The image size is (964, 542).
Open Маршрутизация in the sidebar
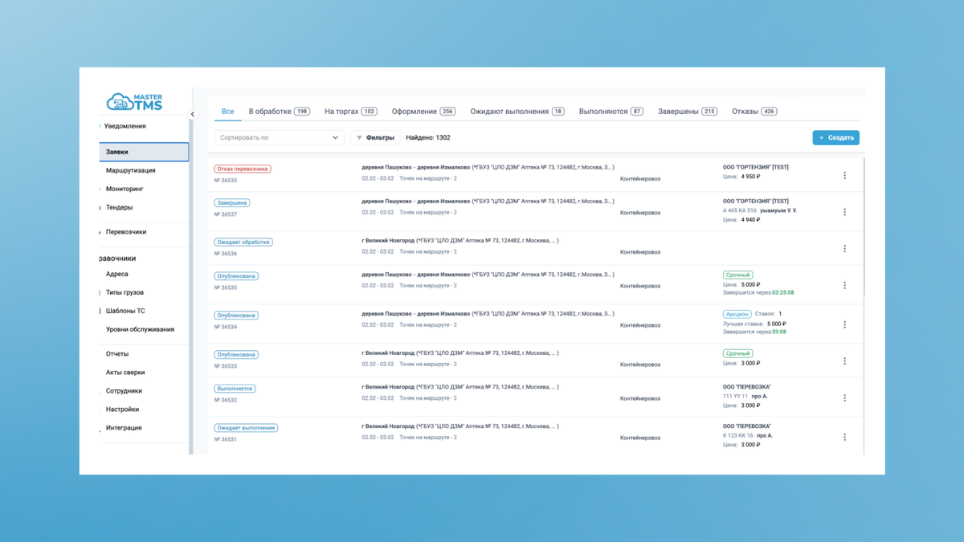(x=131, y=170)
